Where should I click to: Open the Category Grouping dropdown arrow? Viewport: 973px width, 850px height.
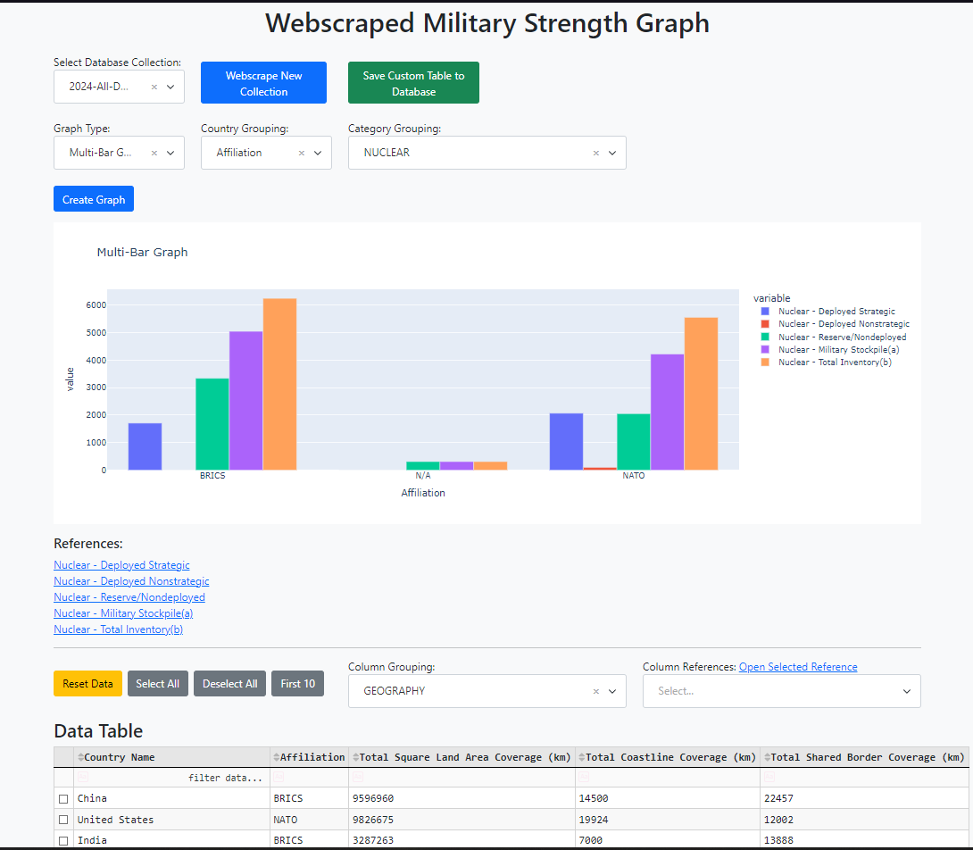coord(612,153)
